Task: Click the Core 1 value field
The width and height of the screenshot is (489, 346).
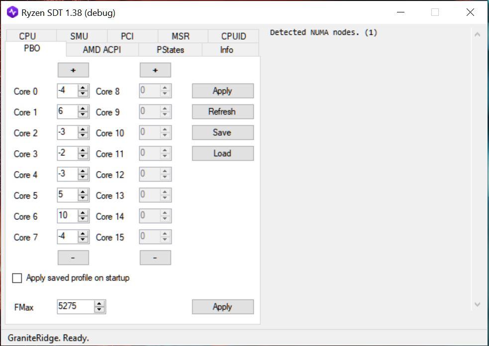Action: point(67,112)
